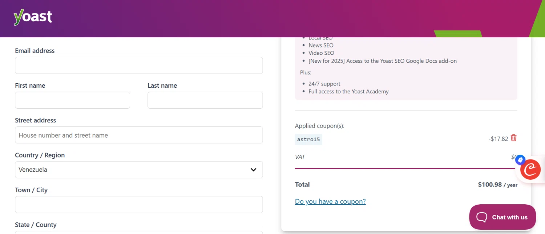Click the Email address input field

(139, 65)
